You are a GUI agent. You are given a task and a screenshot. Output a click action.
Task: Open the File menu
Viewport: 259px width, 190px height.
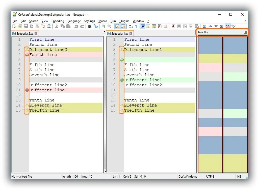pos(15,21)
